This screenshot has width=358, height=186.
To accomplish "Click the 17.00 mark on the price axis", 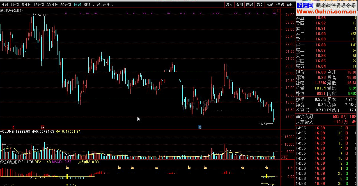I will 290,117.
